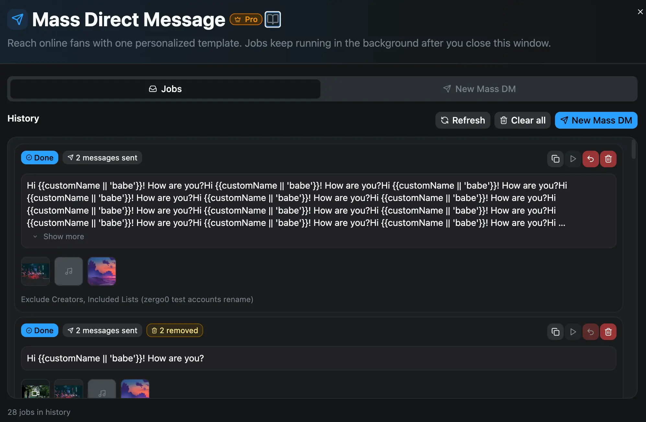Replay the second completed job
The image size is (646, 422).
(573, 332)
